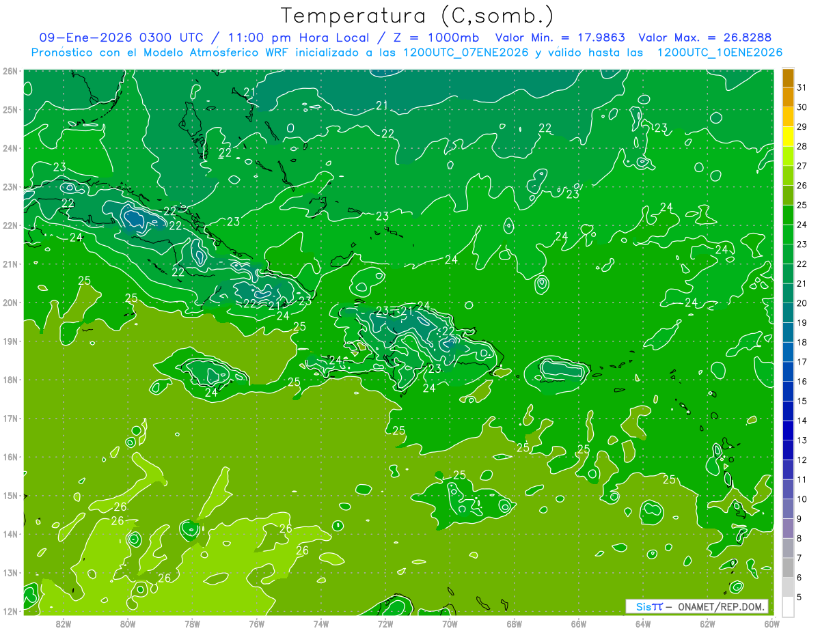This screenshot has width=820, height=633.
Task: Click legend value 25 on the color scale
Action: [x=802, y=205]
